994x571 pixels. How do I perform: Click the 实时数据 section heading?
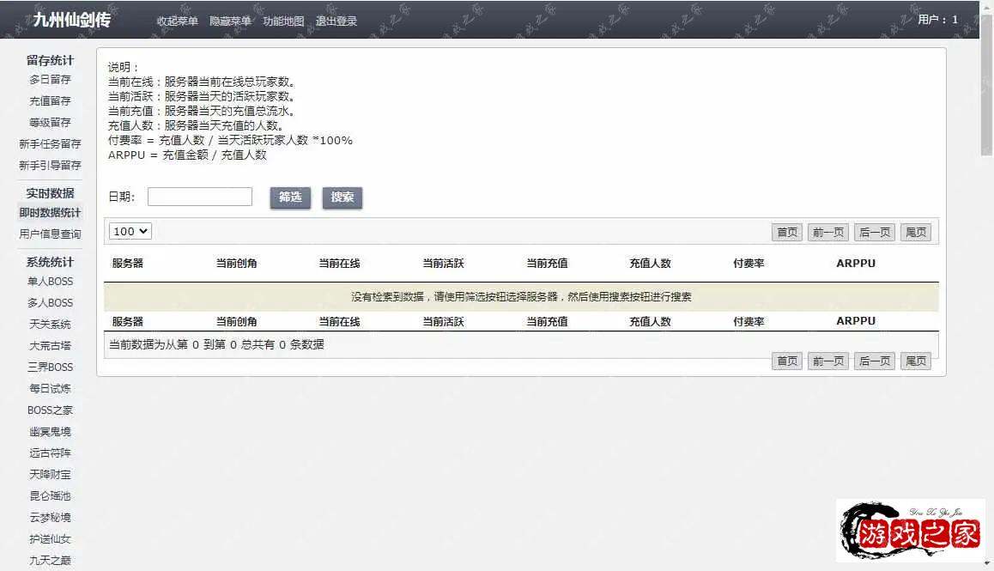[x=50, y=193]
